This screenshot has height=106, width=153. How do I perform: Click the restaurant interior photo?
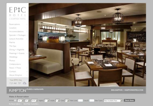(87, 45)
